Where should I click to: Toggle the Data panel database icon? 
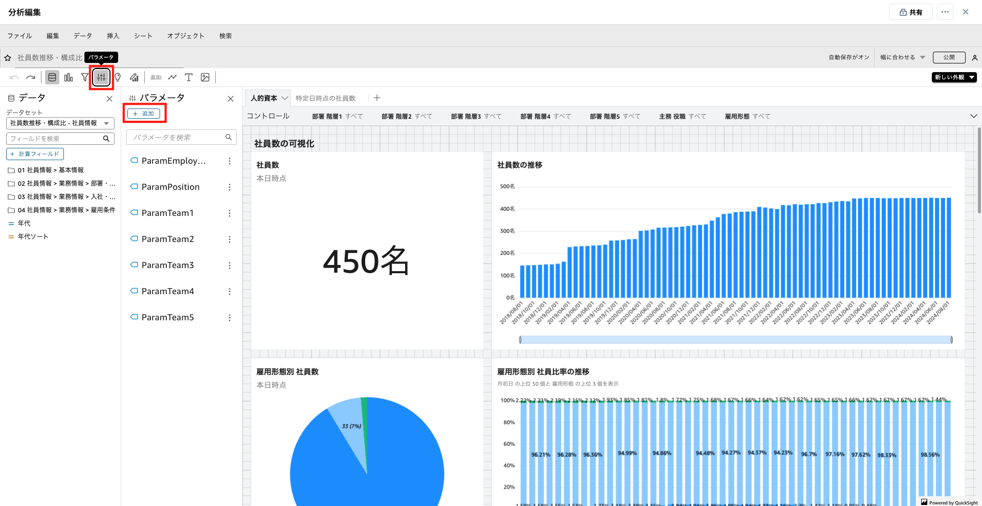click(52, 77)
